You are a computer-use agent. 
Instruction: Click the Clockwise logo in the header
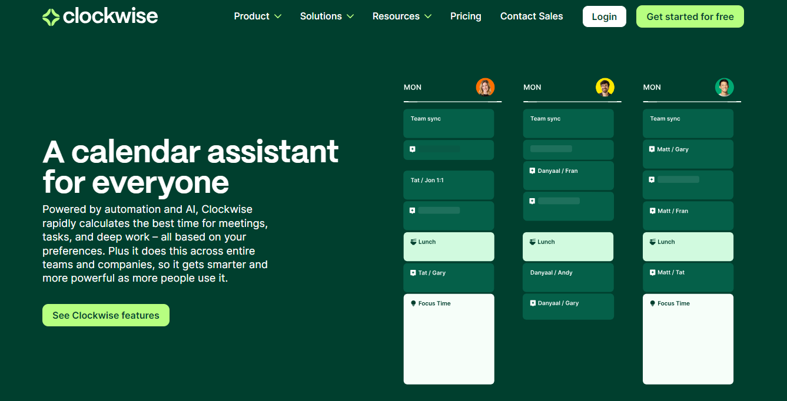[x=100, y=16]
